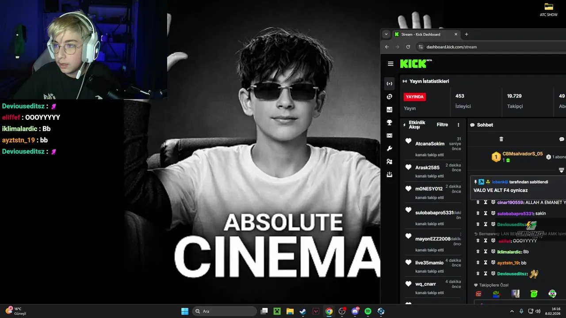Click the speech-bubble icon in chat header row
566x318 pixels.
(x=562, y=139)
